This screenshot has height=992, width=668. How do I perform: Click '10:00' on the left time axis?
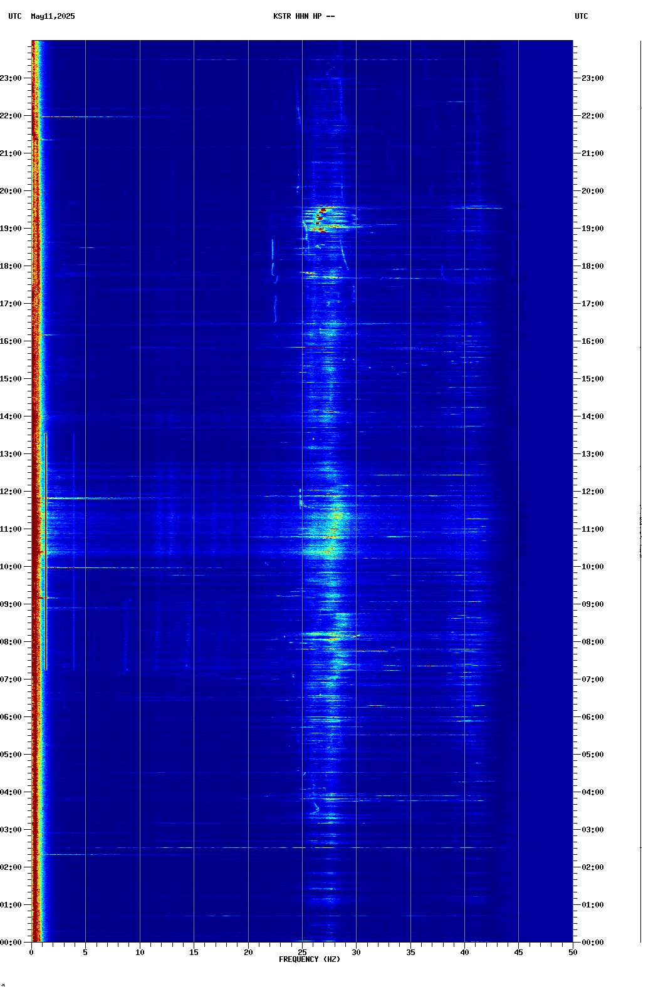click(x=11, y=567)
